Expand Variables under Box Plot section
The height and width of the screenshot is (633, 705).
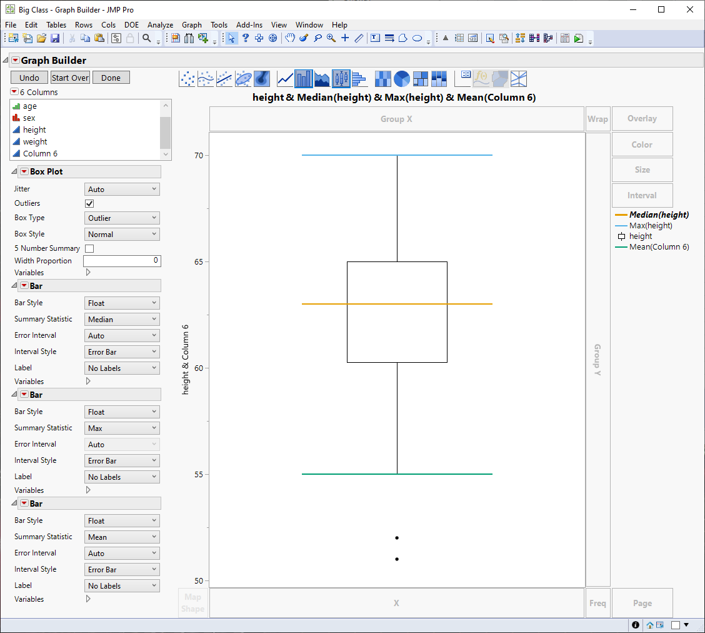pyautogui.click(x=87, y=273)
